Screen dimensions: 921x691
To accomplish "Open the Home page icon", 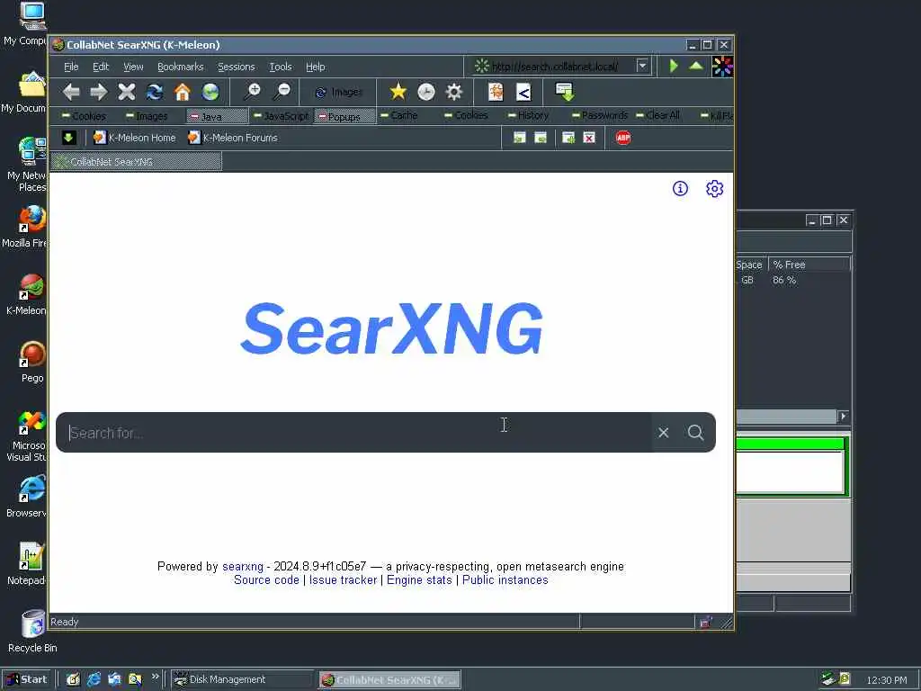I will click(183, 92).
